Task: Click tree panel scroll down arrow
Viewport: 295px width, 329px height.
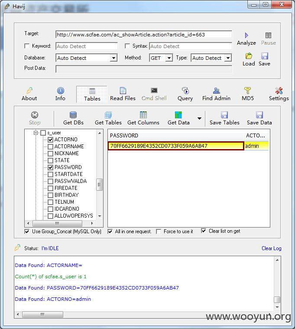Action: (x=100, y=216)
